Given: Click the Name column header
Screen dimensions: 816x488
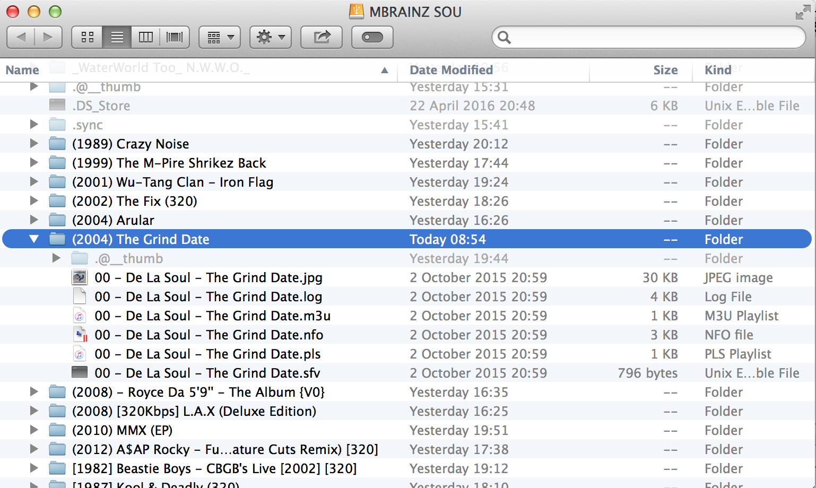Looking at the screenshot, I should (x=22, y=70).
